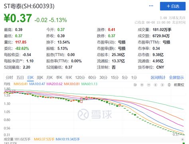Click the 总市值 value 9.38亿

158,55
